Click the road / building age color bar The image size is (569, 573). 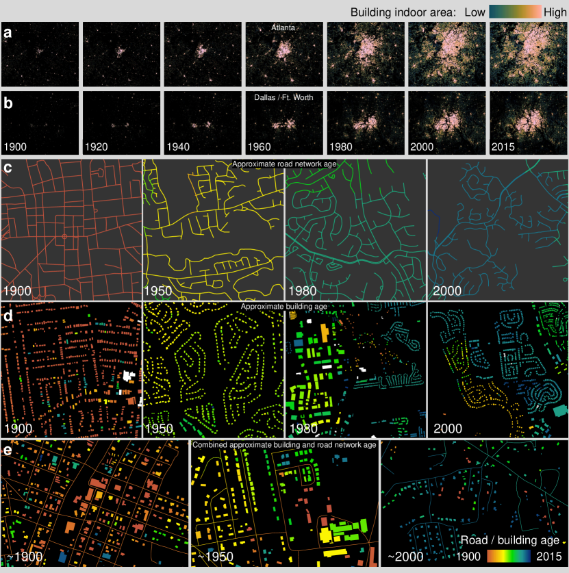pos(508,556)
